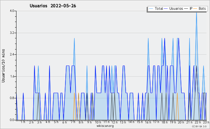Click the '3 h' x-axis label
Screen dimensions: 210x129
[x=39, y=122]
